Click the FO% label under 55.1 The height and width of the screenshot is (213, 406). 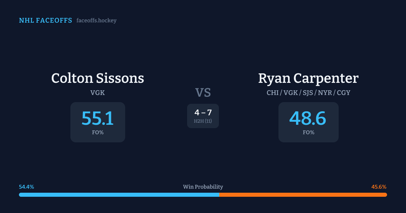tap(97, 133)
